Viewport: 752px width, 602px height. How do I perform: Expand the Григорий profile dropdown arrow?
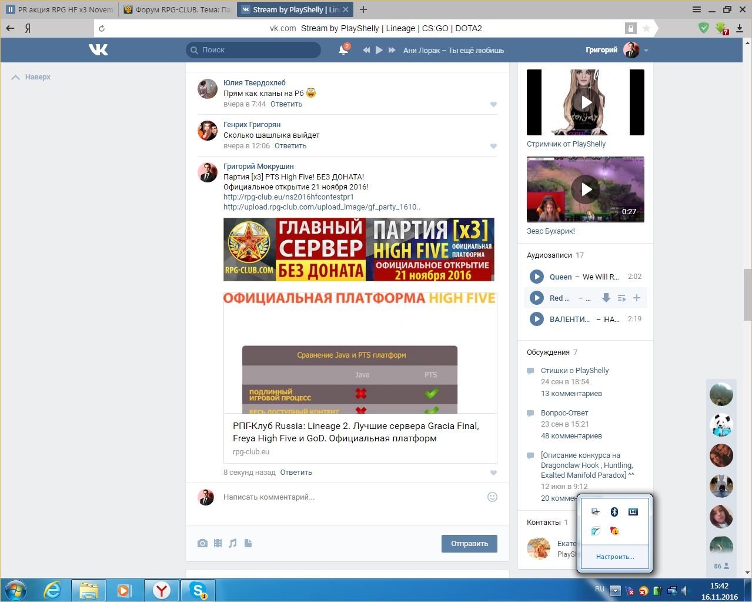coord(646,51)
